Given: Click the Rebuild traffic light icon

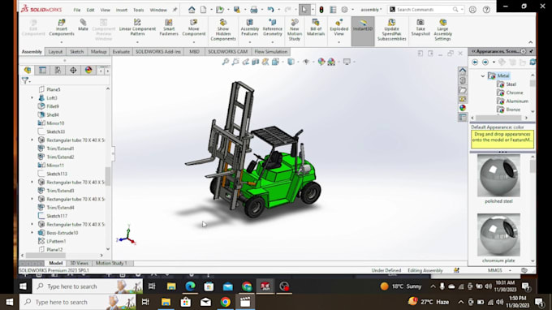Looking at the screenshot, I should pyautogui.click(x=321, y=10).
